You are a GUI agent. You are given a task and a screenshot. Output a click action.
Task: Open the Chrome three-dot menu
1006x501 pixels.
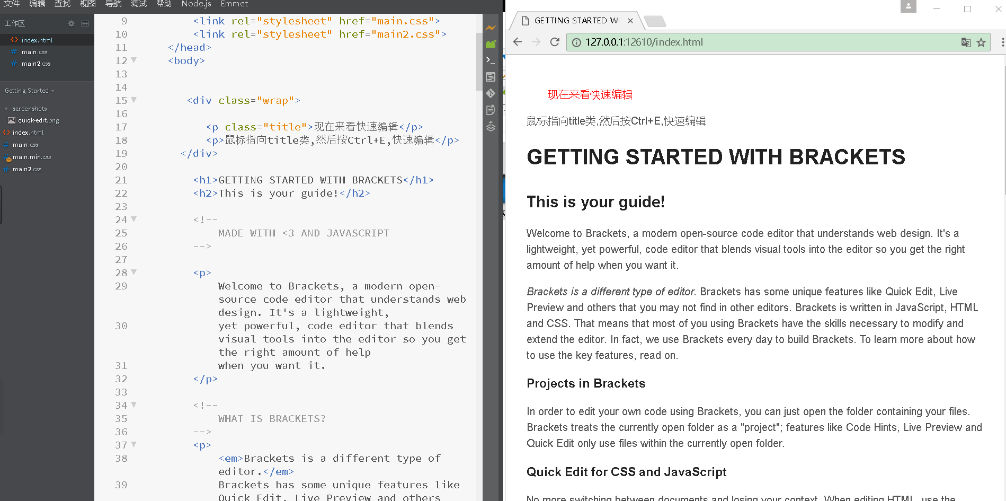(x=1002, y=42)
